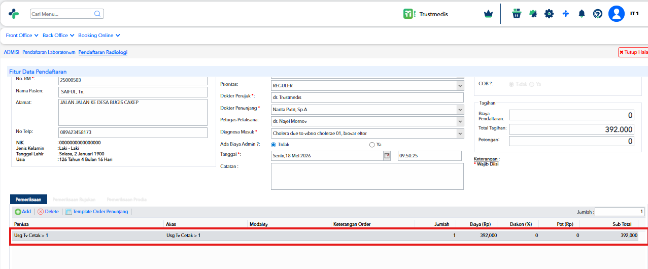Image resolution: width=648 pixels, height=269 pixels.
Task: Click the No. RM field 25000503
Action: (x=133, y=80)
